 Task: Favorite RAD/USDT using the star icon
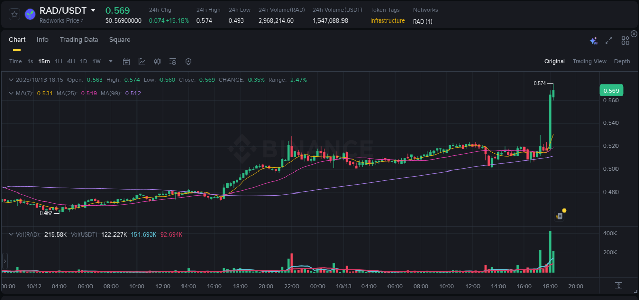coord(14,14)
